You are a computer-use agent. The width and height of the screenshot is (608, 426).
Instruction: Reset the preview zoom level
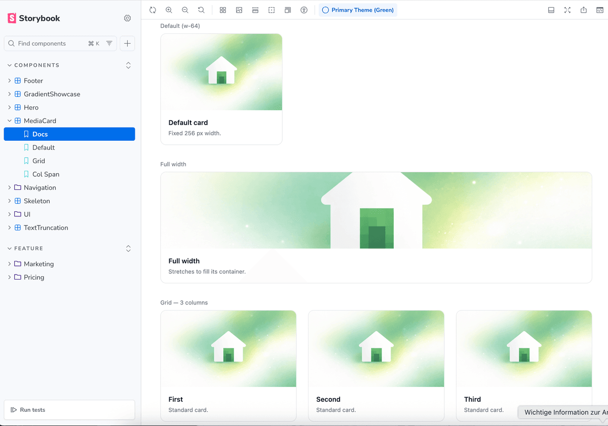click(x=201, y=10)
